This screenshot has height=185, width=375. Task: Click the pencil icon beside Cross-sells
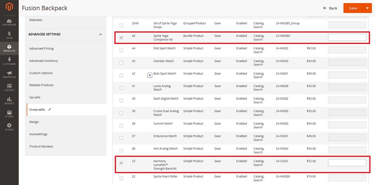[49, 109]
